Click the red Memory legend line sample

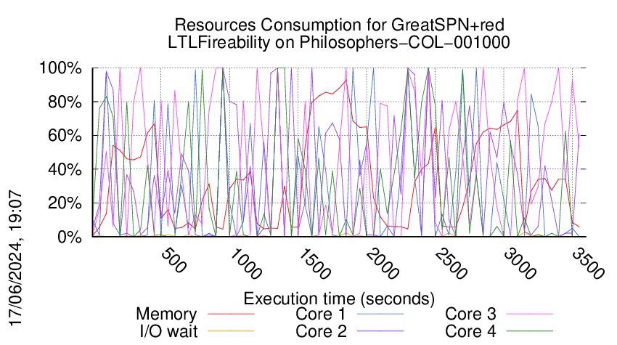(x=231, y=314)
